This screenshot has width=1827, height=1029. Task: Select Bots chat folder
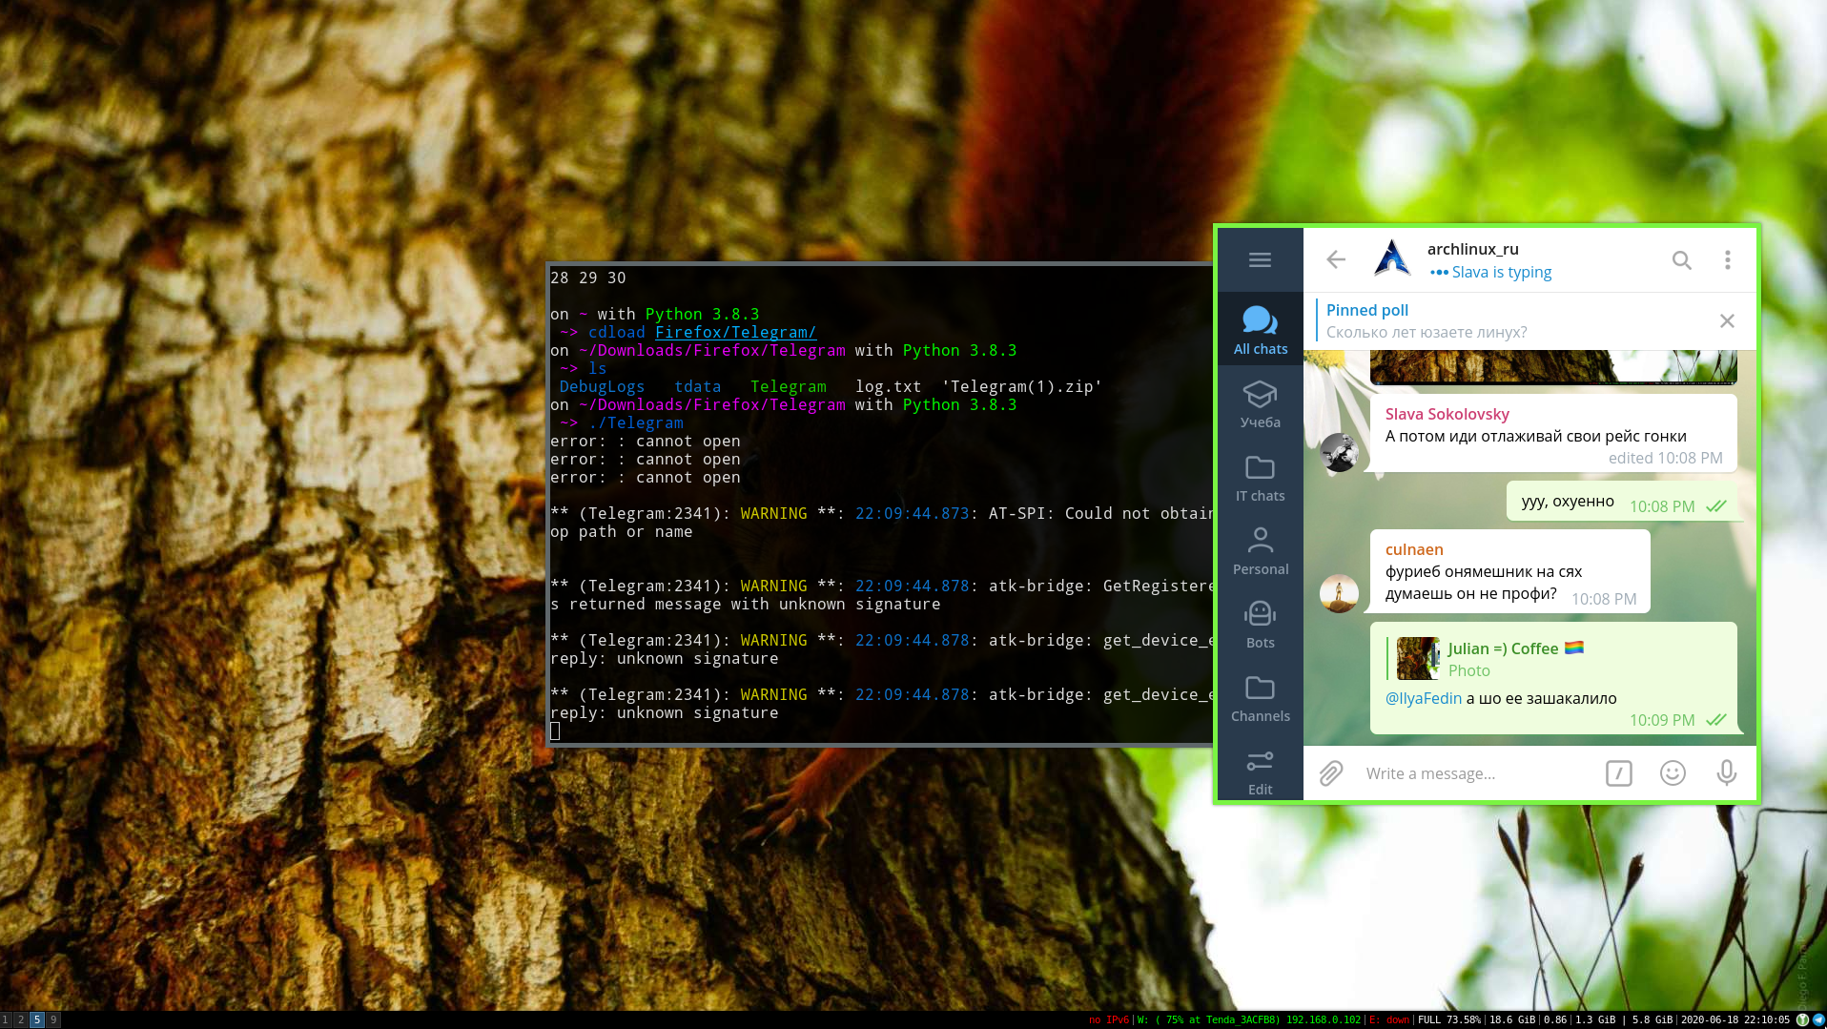[1260, 623]
